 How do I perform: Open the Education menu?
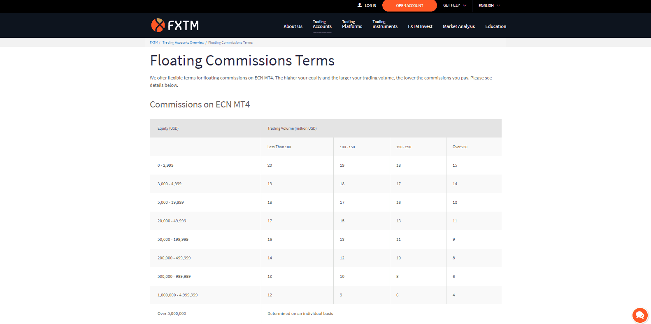(x=496, y=26)
